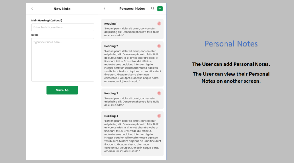This screenshot has width=294, height=163.
Task: Go back from Personal Notes screen
Action: [105, 9]
